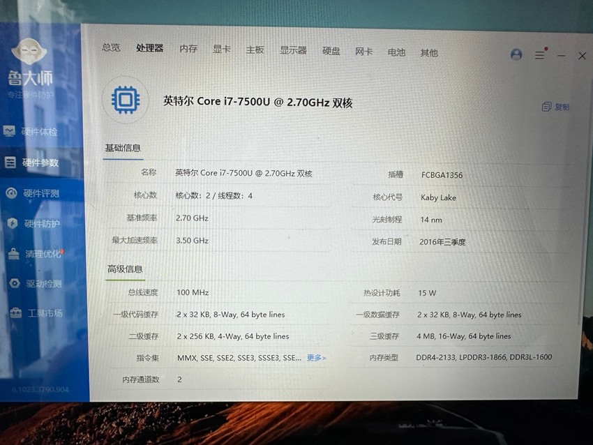
Task: Click max turbo value 3.50 GHz
Action: coord(192,241)
